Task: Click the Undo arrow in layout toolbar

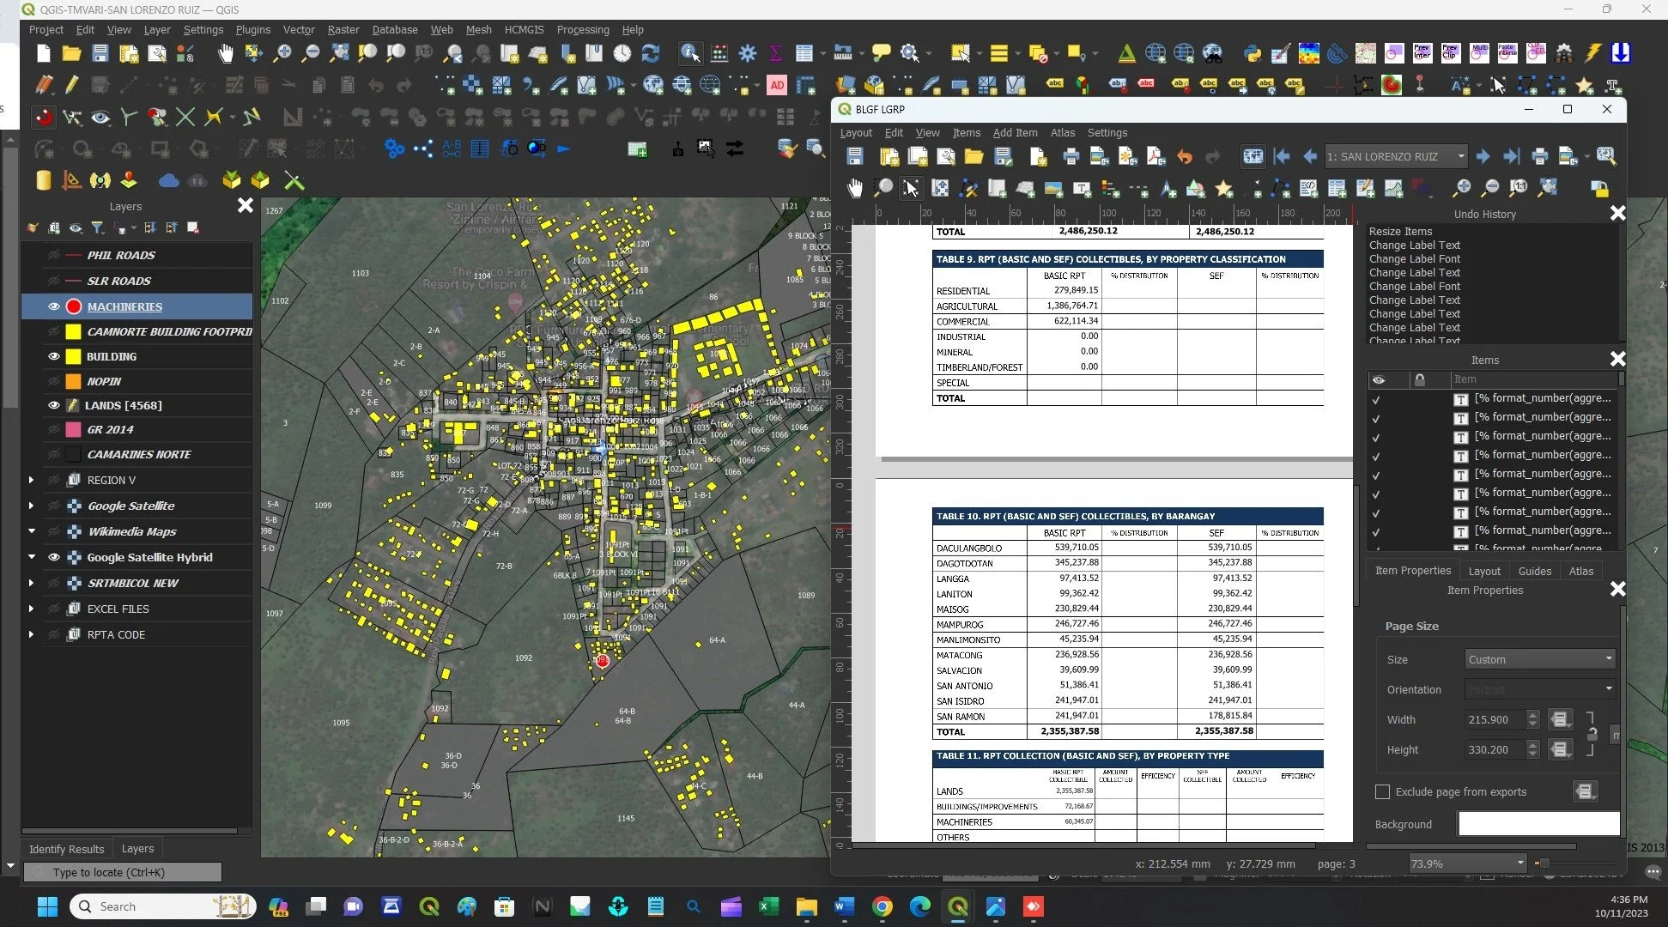Action: (1185, 157)
